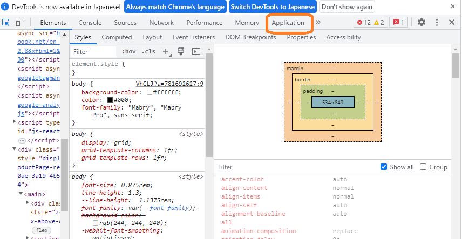
Task: Select alignment-baseline computed property
Action: (x=253, y=214)
